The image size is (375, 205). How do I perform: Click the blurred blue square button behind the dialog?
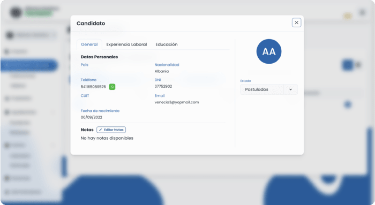pos(348,65)
